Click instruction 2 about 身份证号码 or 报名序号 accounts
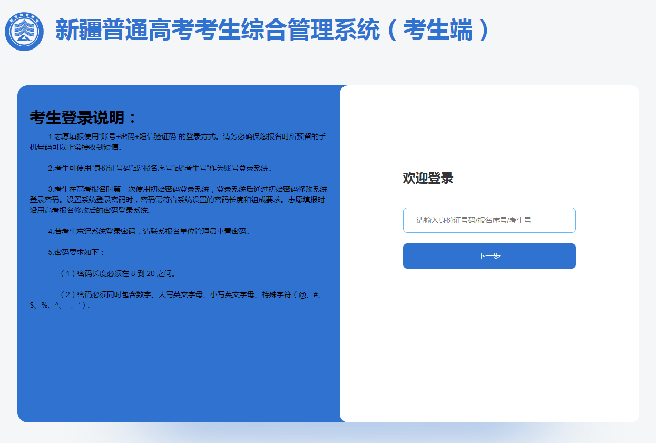The width and height of the screenshot is (656, 443). click(x=160, y=169)
